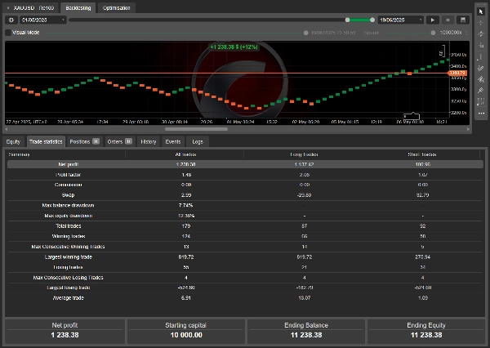Click the save backtest results icon

pos(462,19)
